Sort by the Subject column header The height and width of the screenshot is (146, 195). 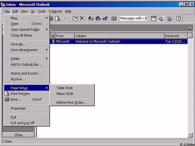pyautogui.click(x=119, y=36)
